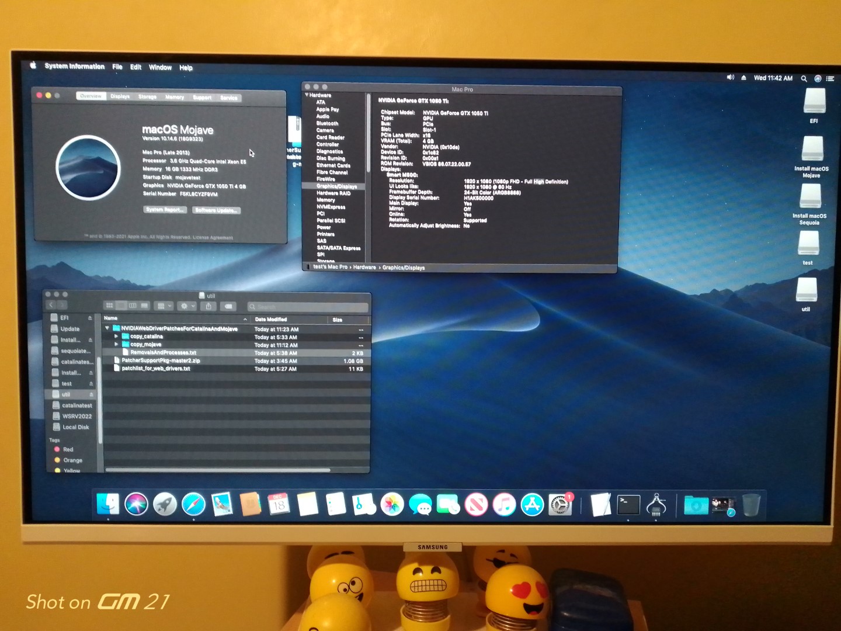Screen dimensions: 841x631
Task: Eject the EFI volume in Finder sidebar
Action: tap(90, 318)
